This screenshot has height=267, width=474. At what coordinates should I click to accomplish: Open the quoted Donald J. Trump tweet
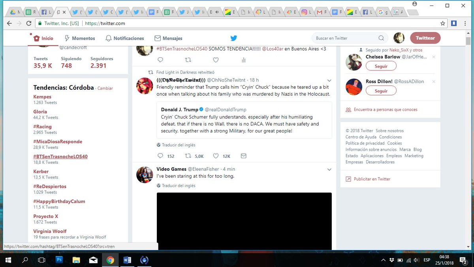(244, 120)
